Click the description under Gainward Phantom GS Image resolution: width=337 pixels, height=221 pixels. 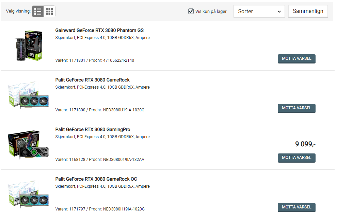[x=102, y=38]
